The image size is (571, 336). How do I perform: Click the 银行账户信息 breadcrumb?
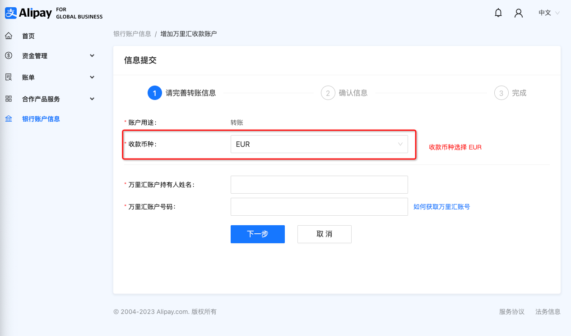[x=132, y=33]
